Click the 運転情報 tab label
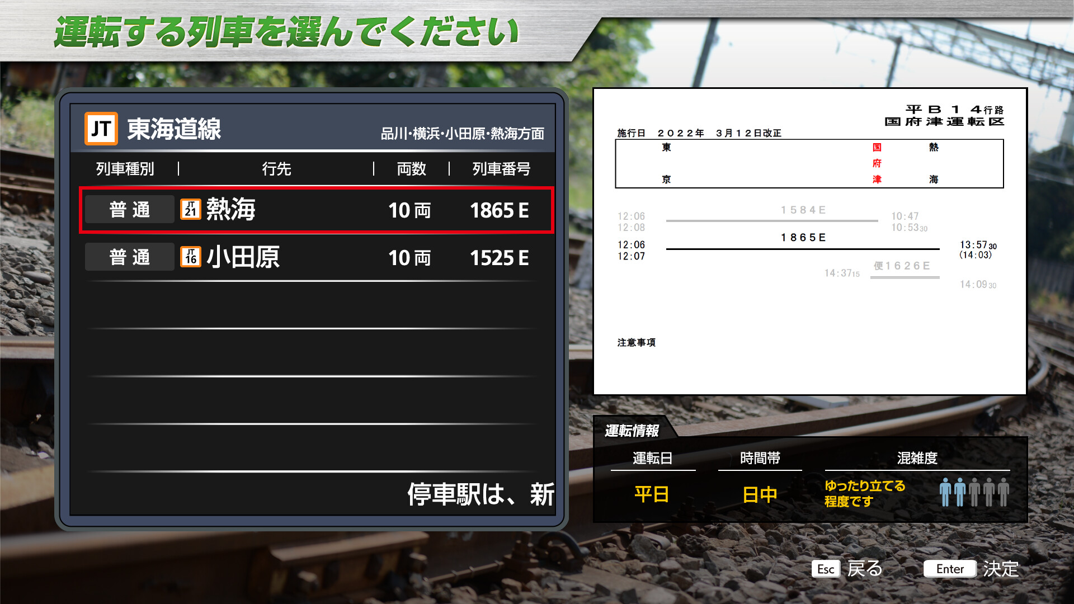This screenshot has width=1074, height=604. point(632,431)
